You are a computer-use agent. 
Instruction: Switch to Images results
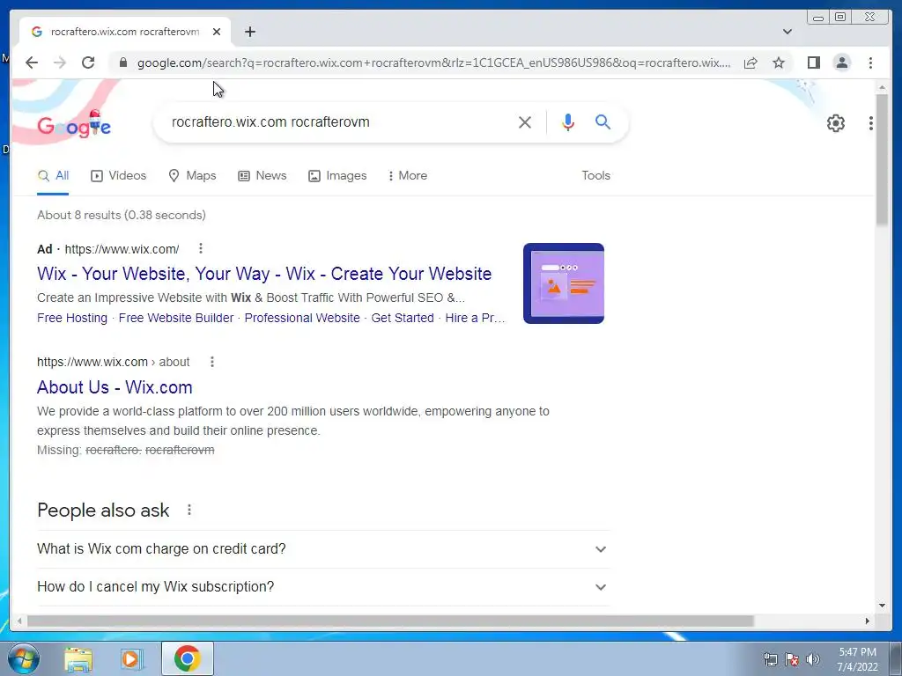[x=337, y=176]
